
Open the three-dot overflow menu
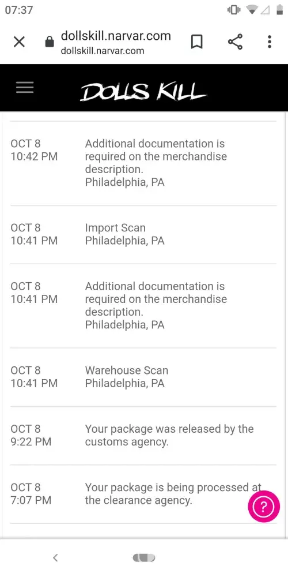pyautogui.click(x=270, y=42)
